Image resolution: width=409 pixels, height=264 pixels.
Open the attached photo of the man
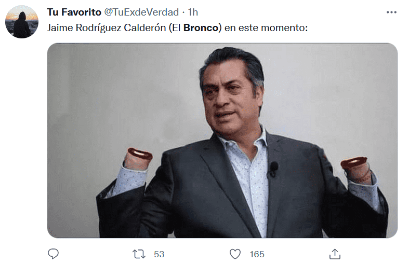click(222, 141)
